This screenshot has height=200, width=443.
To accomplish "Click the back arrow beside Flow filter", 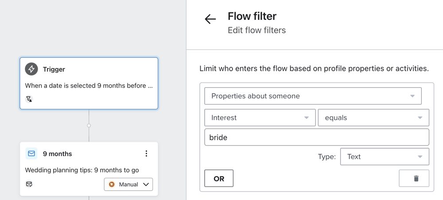I will tap(210, 19).
